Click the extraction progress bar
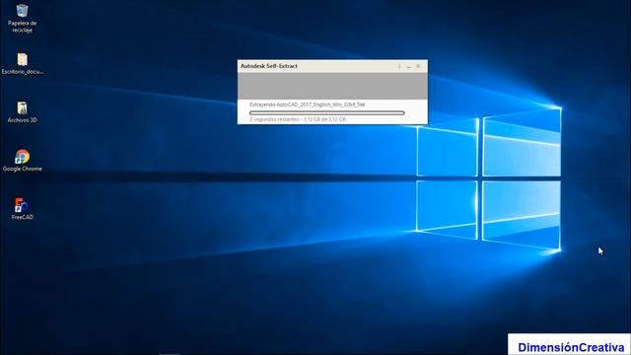Image resolution: width=631 pixels, height=355 pixels. 326,113
